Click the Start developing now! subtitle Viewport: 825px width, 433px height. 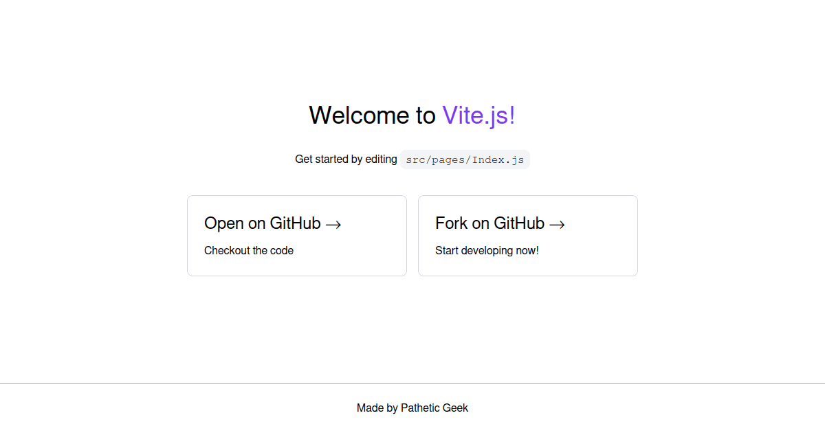487,250
